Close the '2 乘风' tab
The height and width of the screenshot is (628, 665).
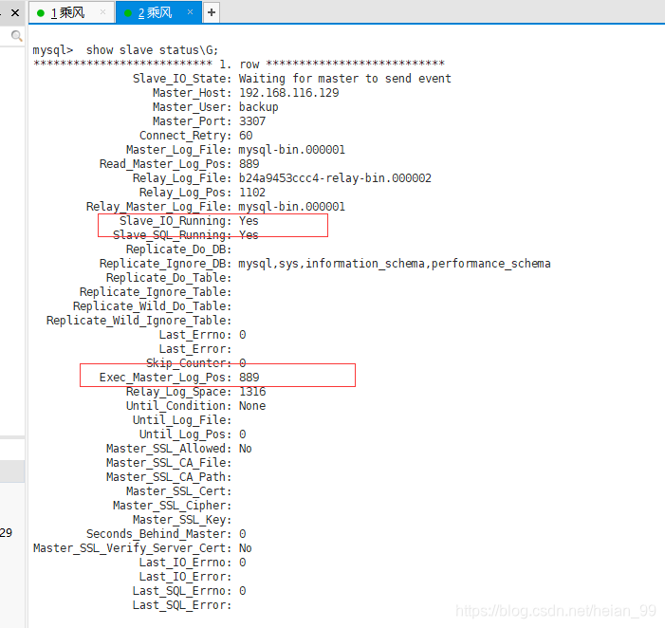(x=190, y=12)
